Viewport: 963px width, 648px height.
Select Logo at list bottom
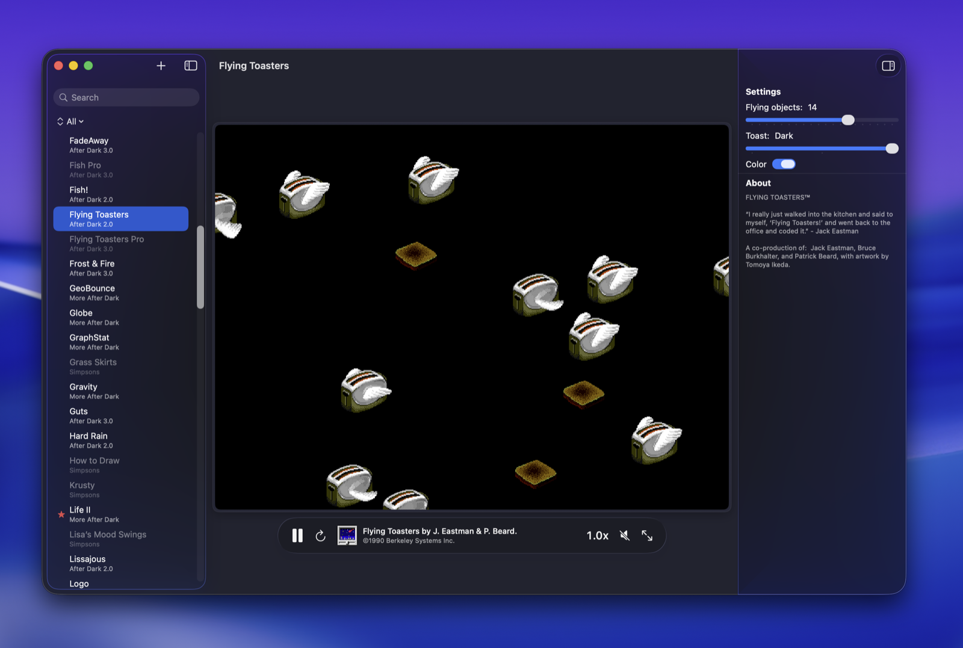[121, 584]
